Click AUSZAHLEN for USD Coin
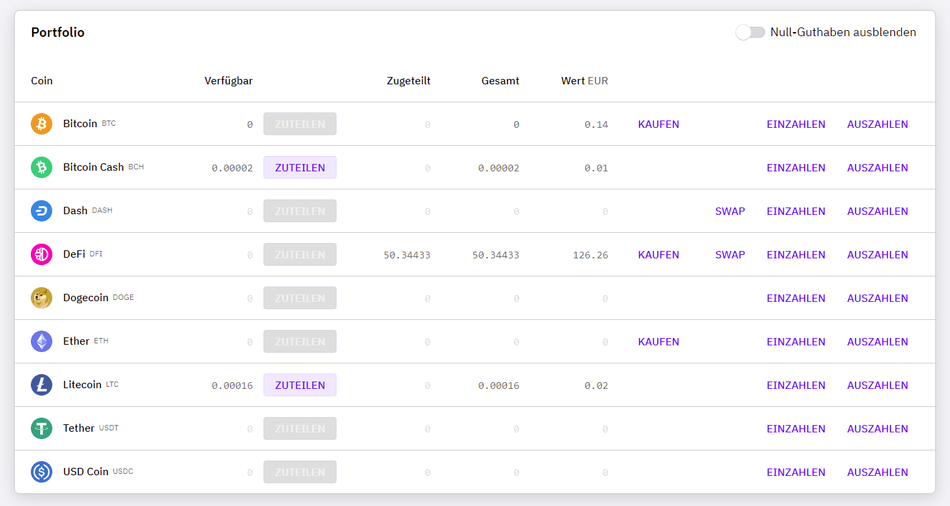 (878, 473)
